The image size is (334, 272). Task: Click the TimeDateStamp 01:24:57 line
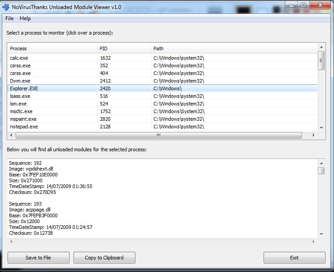coord(51,227)
